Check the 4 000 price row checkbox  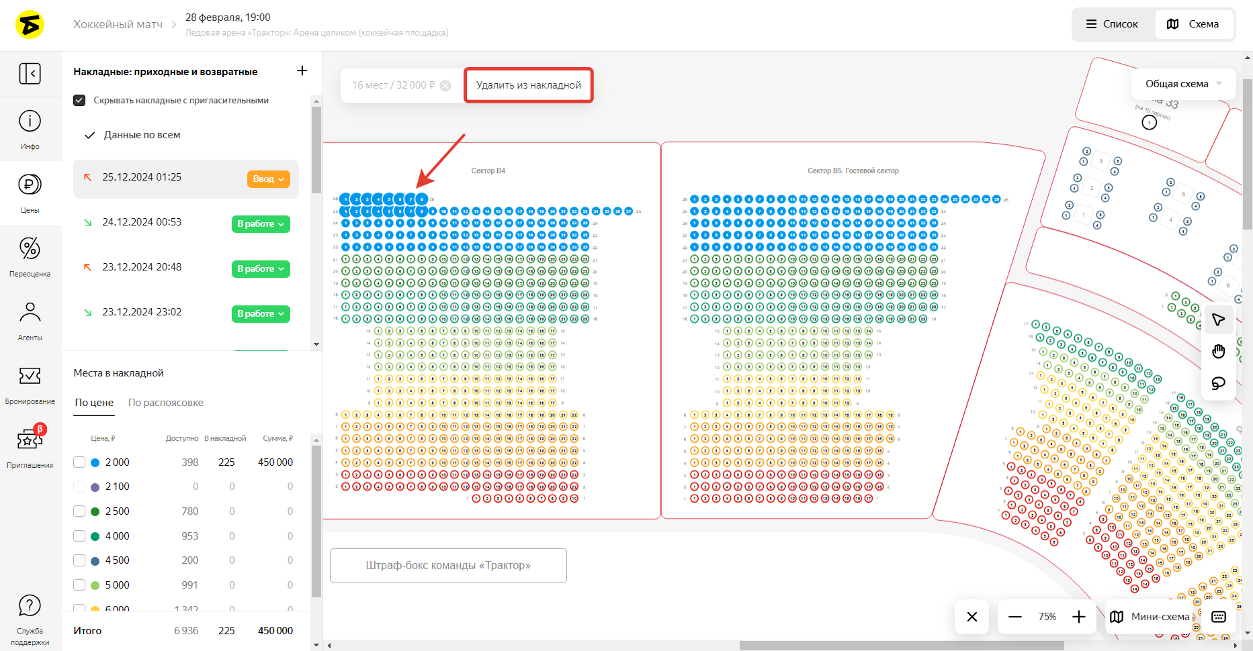(x=79, y=536)
